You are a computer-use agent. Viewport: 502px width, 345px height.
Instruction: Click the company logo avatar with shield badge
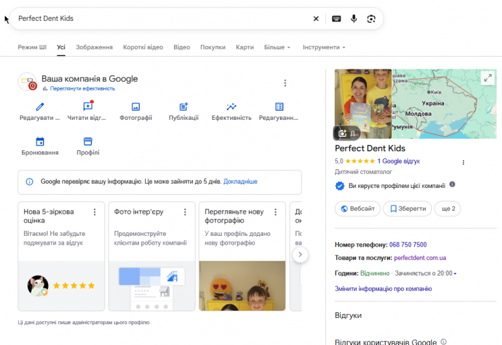[27, 82]
